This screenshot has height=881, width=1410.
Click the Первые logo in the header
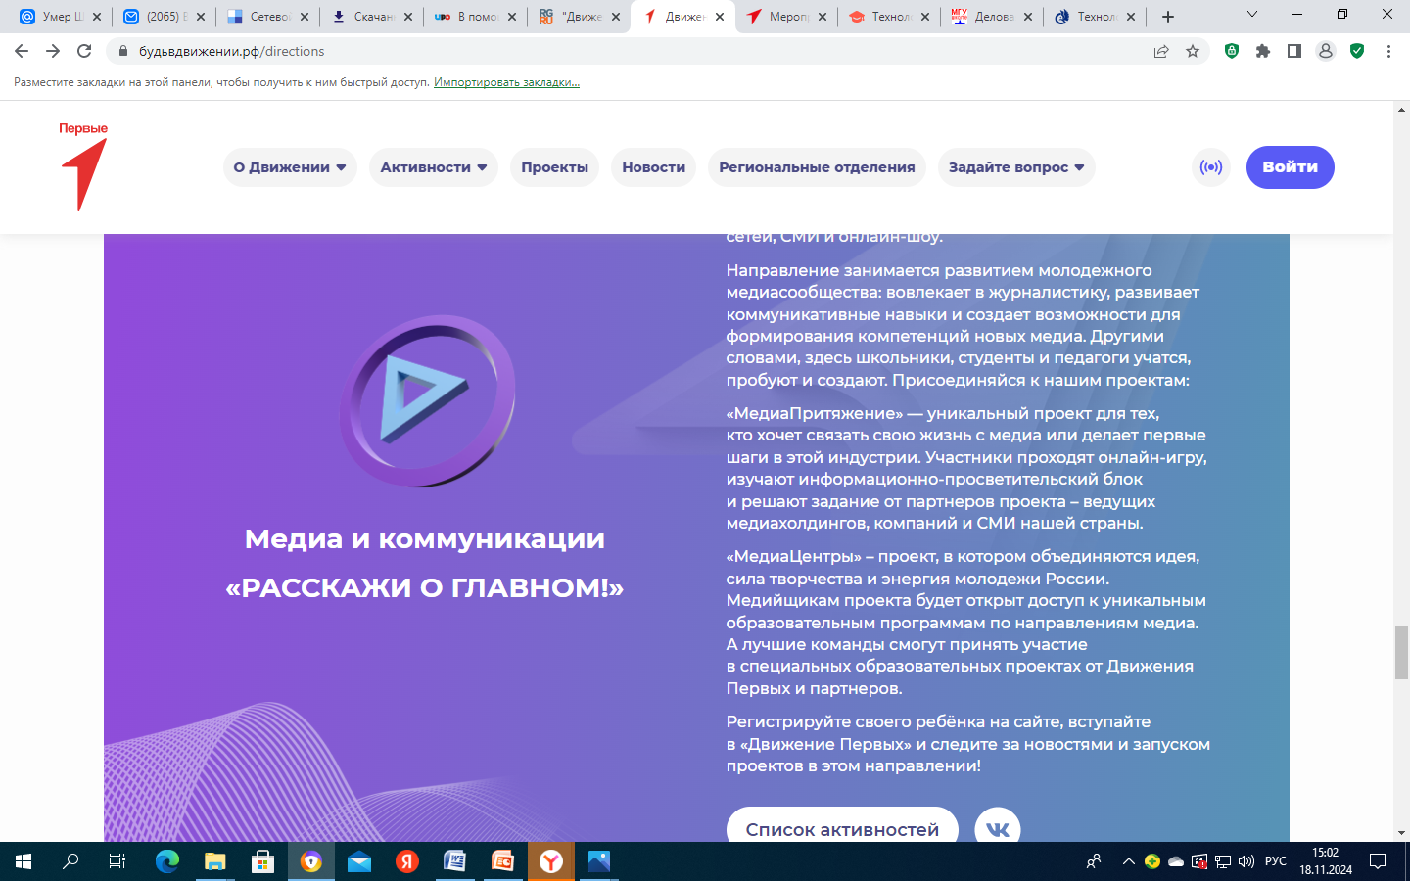(83, 166)
